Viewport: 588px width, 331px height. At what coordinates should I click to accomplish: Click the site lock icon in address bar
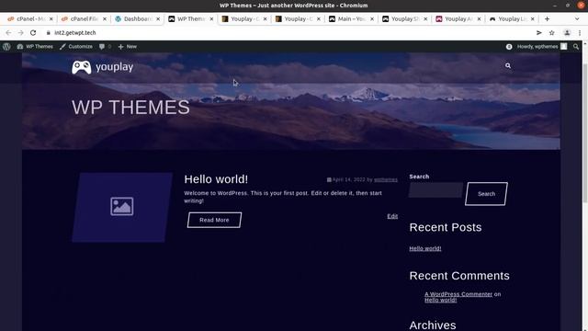(48, 33)
